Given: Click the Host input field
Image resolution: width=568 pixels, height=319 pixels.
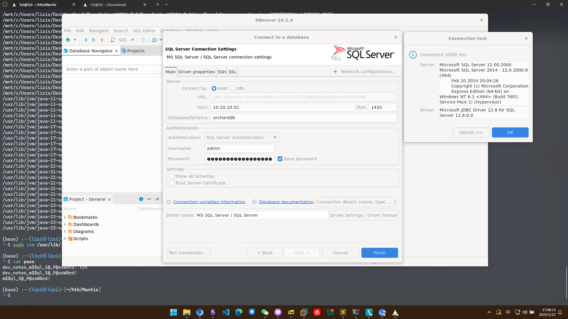Looking at the screenshot, I should (282, 107).
